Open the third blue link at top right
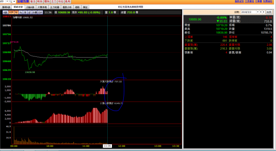 pos(259,1)
